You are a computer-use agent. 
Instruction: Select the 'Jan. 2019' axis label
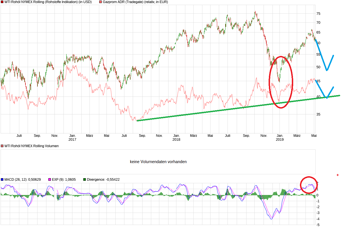point(280,137)
